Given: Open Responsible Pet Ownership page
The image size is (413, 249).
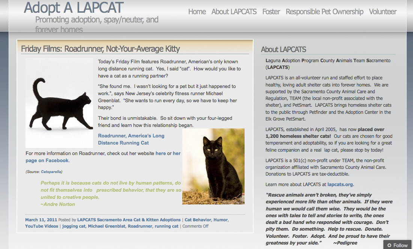Looking at the screenshot, I should tap(324, 12).
